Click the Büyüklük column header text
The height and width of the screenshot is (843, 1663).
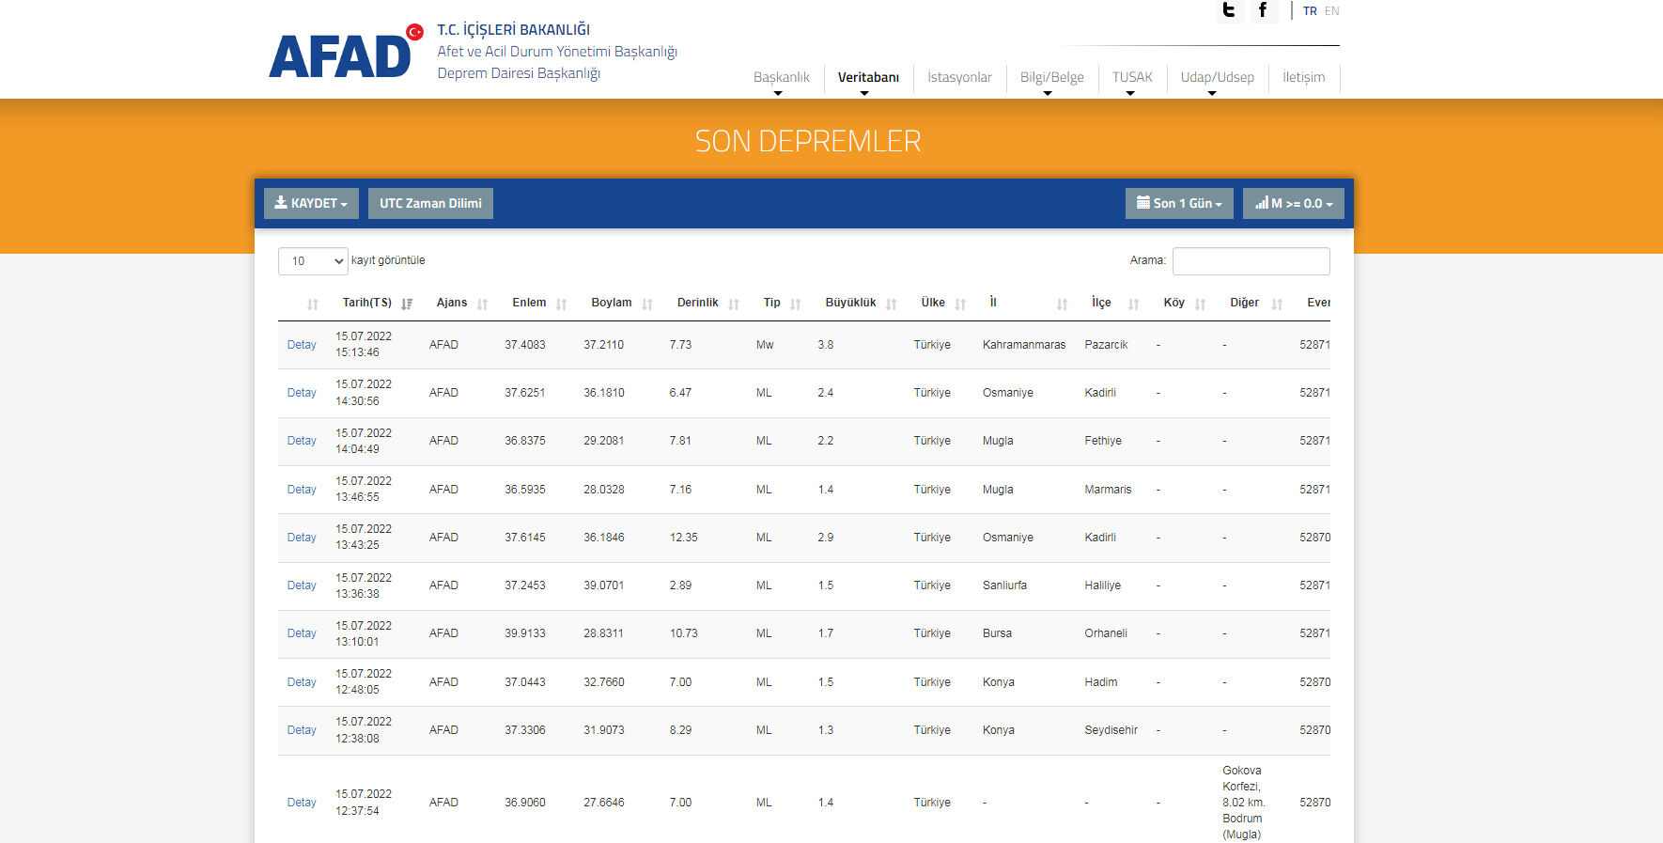850,303
